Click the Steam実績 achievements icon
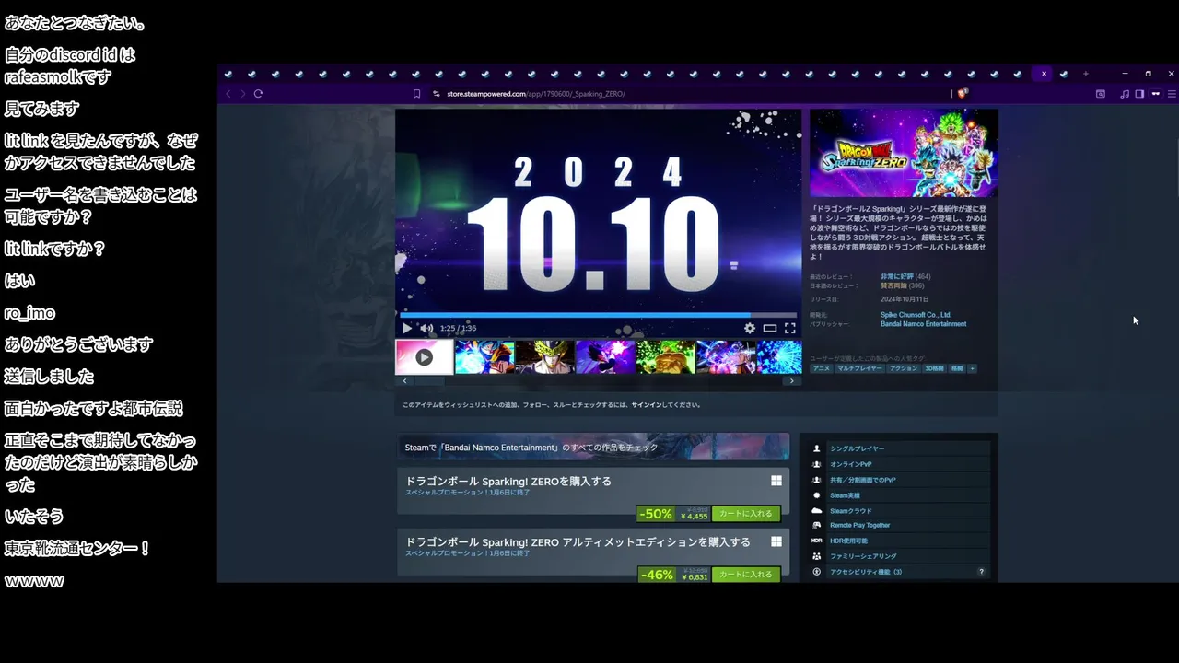Screen dimensions: 1179x663 click(x=817, y=495)
